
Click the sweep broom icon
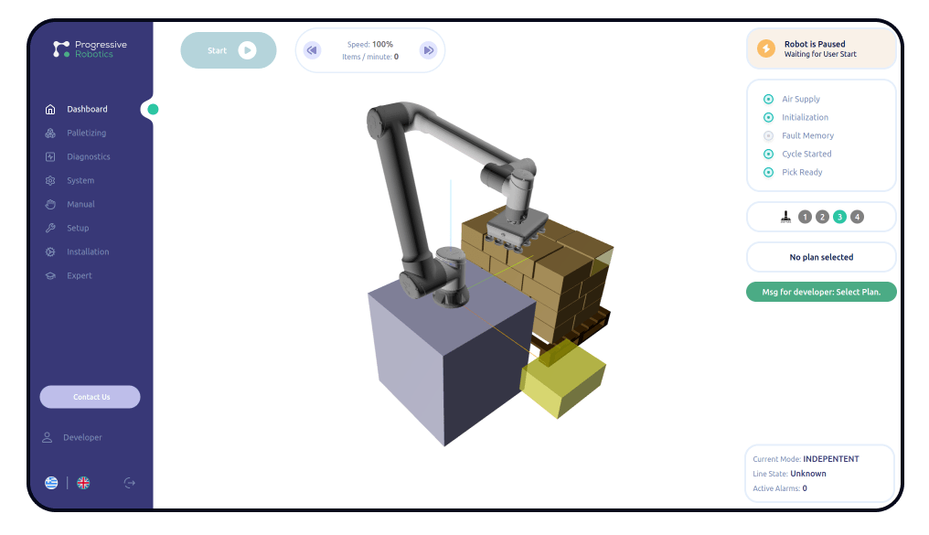[785, 217]
